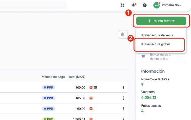191x120 pixels.
Task: Click the Bling profile avatar
Action: click(x=156, y=5)
